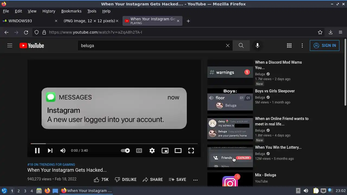Click the YouTube URL in address bar
The width and height of the screenshot is (347, 195).
[x=95, y=32]
